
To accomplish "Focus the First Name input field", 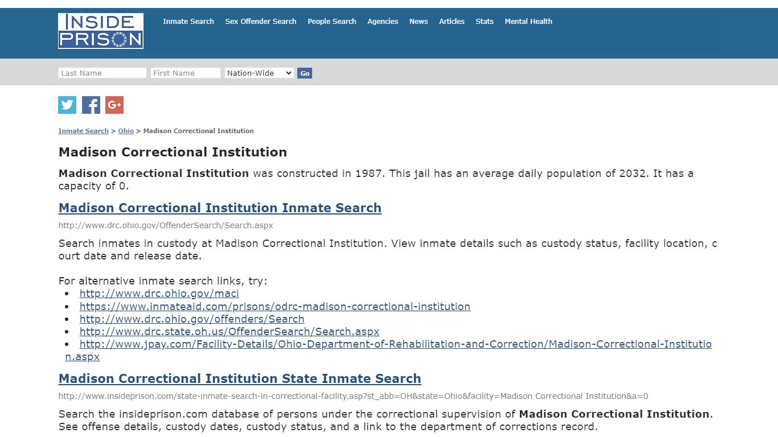I will [x=186, y=73].
